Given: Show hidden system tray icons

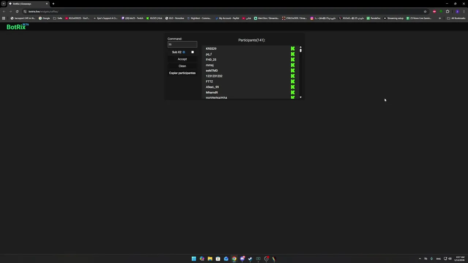Looking at the screenshot, I should (x=420, y=259).
